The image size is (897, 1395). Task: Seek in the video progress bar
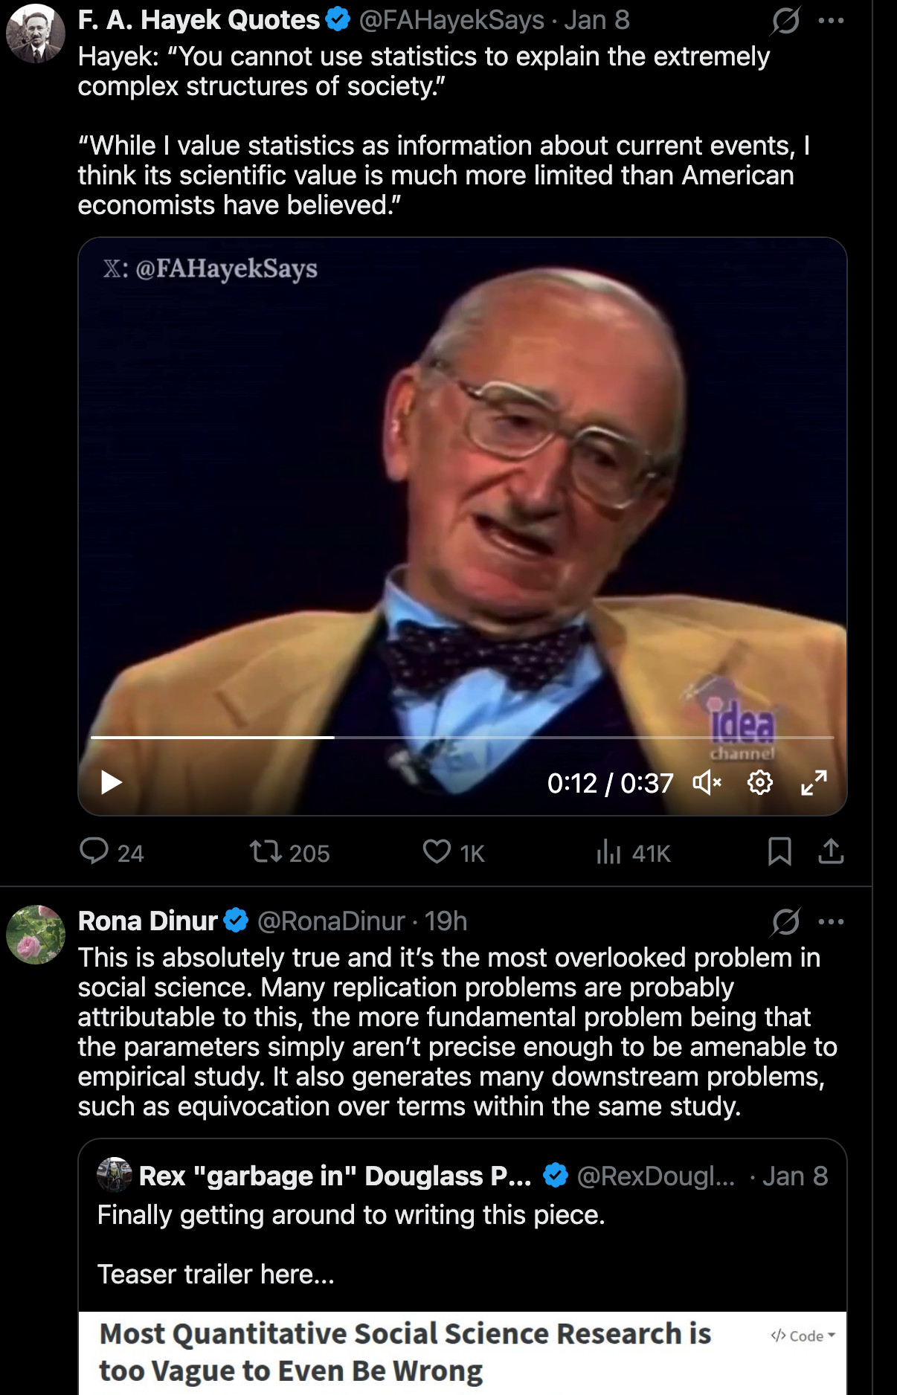(461, 738)
